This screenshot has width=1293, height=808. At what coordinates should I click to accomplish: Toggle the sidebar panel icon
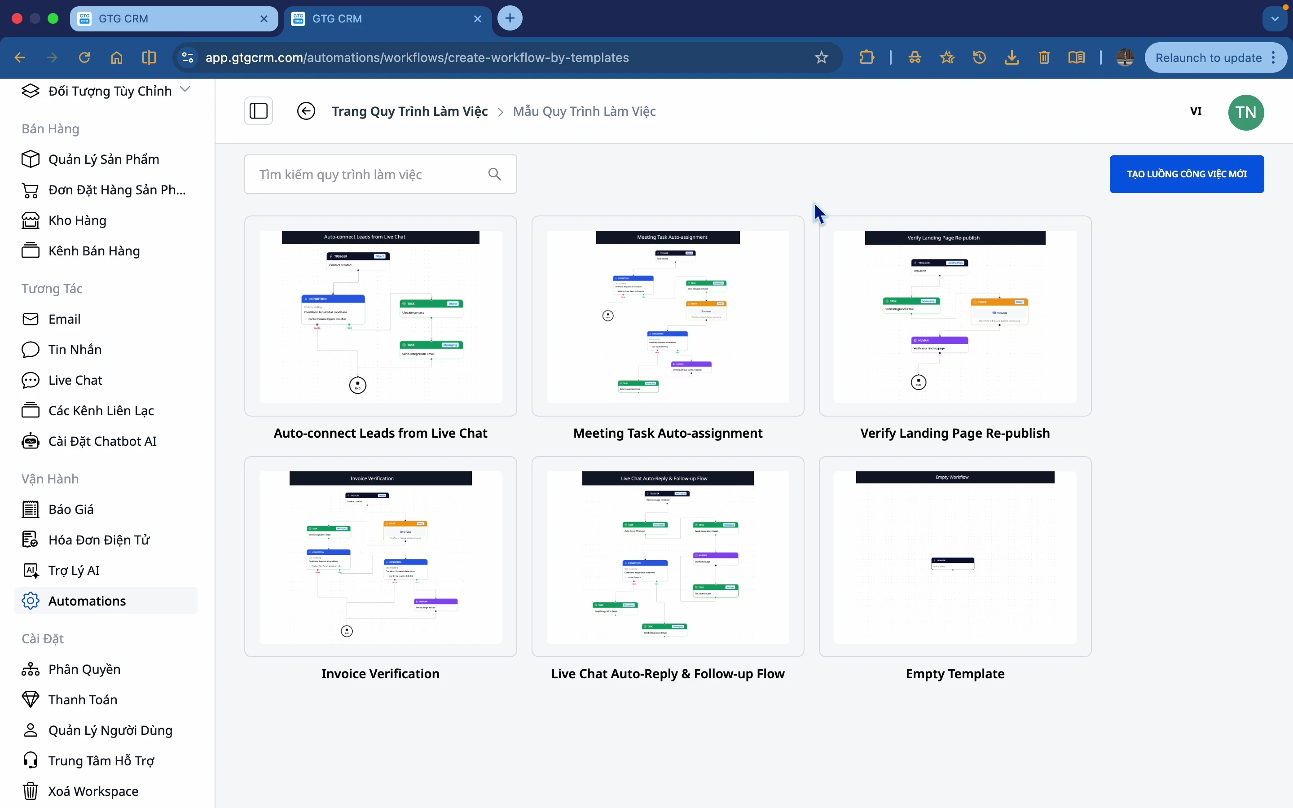[259, 111]
